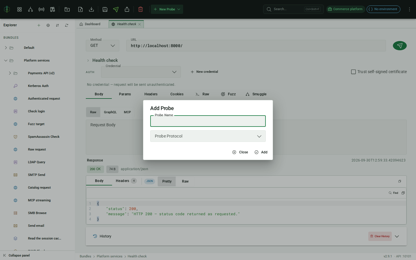This screenshot has height=260, width=416.
Task: Collapse the Platform services bundle
Action: (x=6, y=60)
